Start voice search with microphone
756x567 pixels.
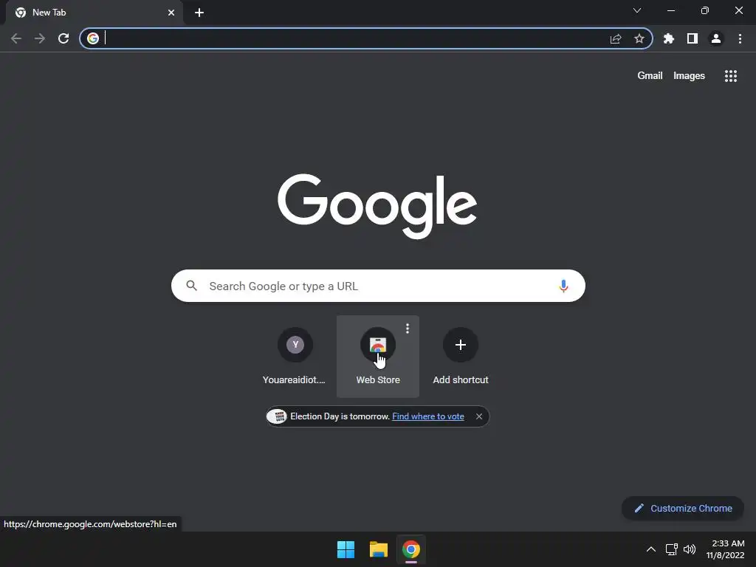[563, 286]
